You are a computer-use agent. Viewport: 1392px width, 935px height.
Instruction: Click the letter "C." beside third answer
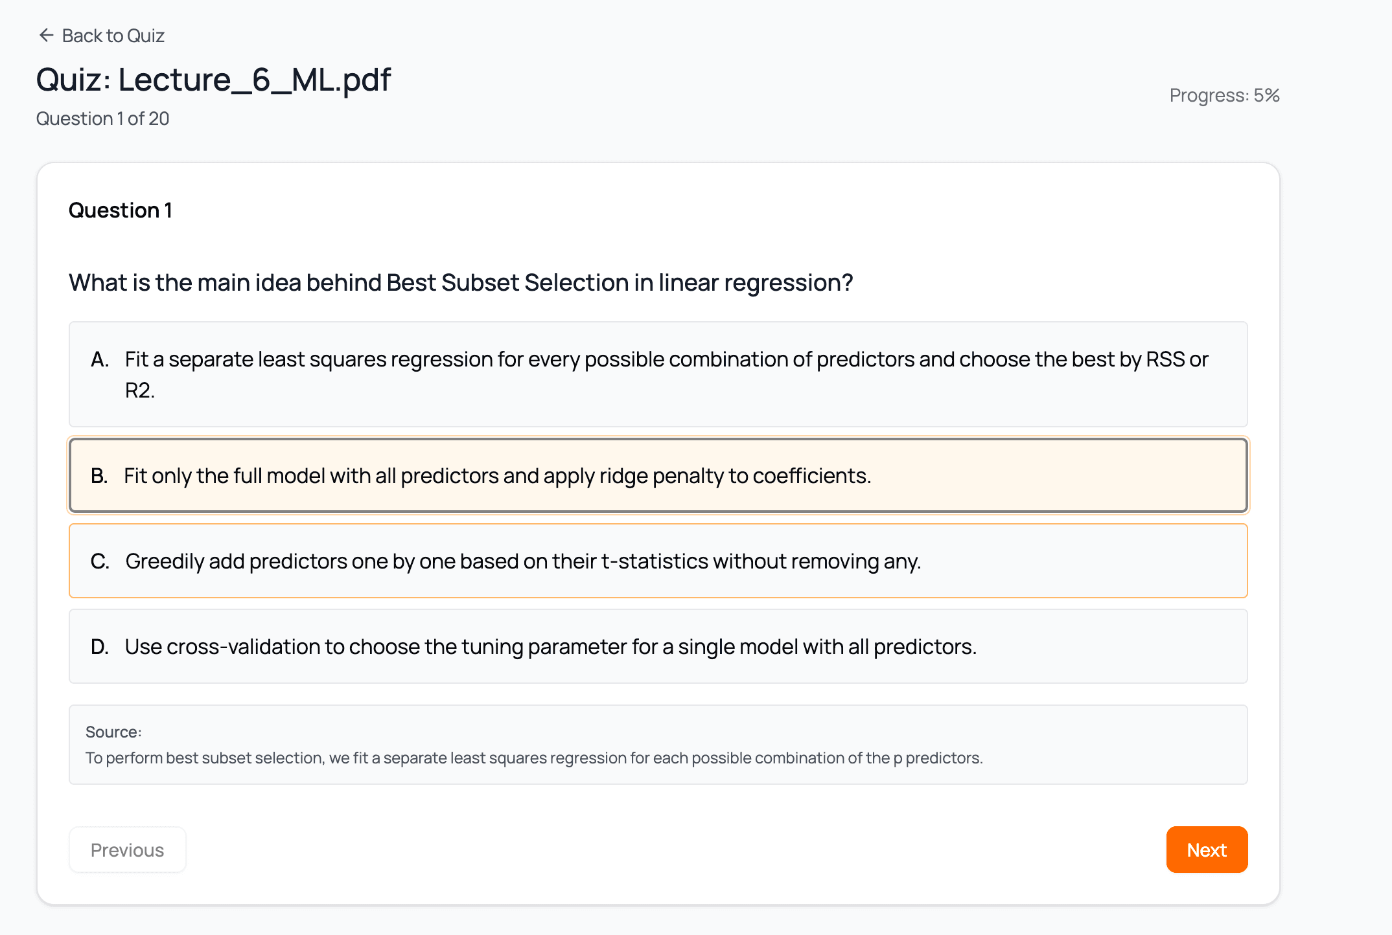pos(100,561)
